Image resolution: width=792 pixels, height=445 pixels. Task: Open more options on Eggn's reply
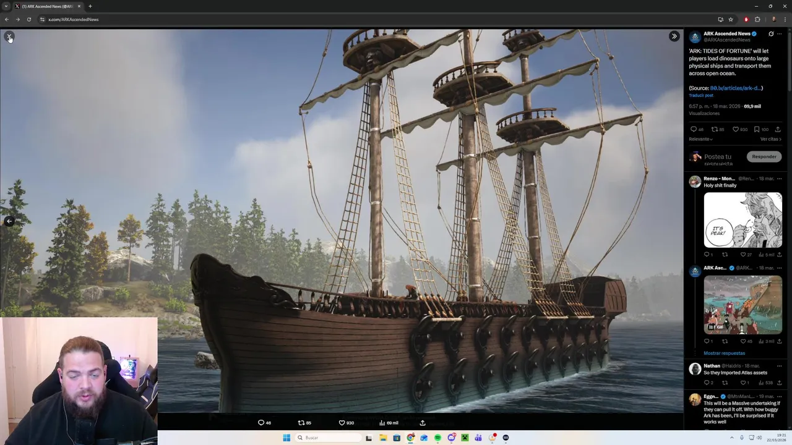[x=779, y=396]
